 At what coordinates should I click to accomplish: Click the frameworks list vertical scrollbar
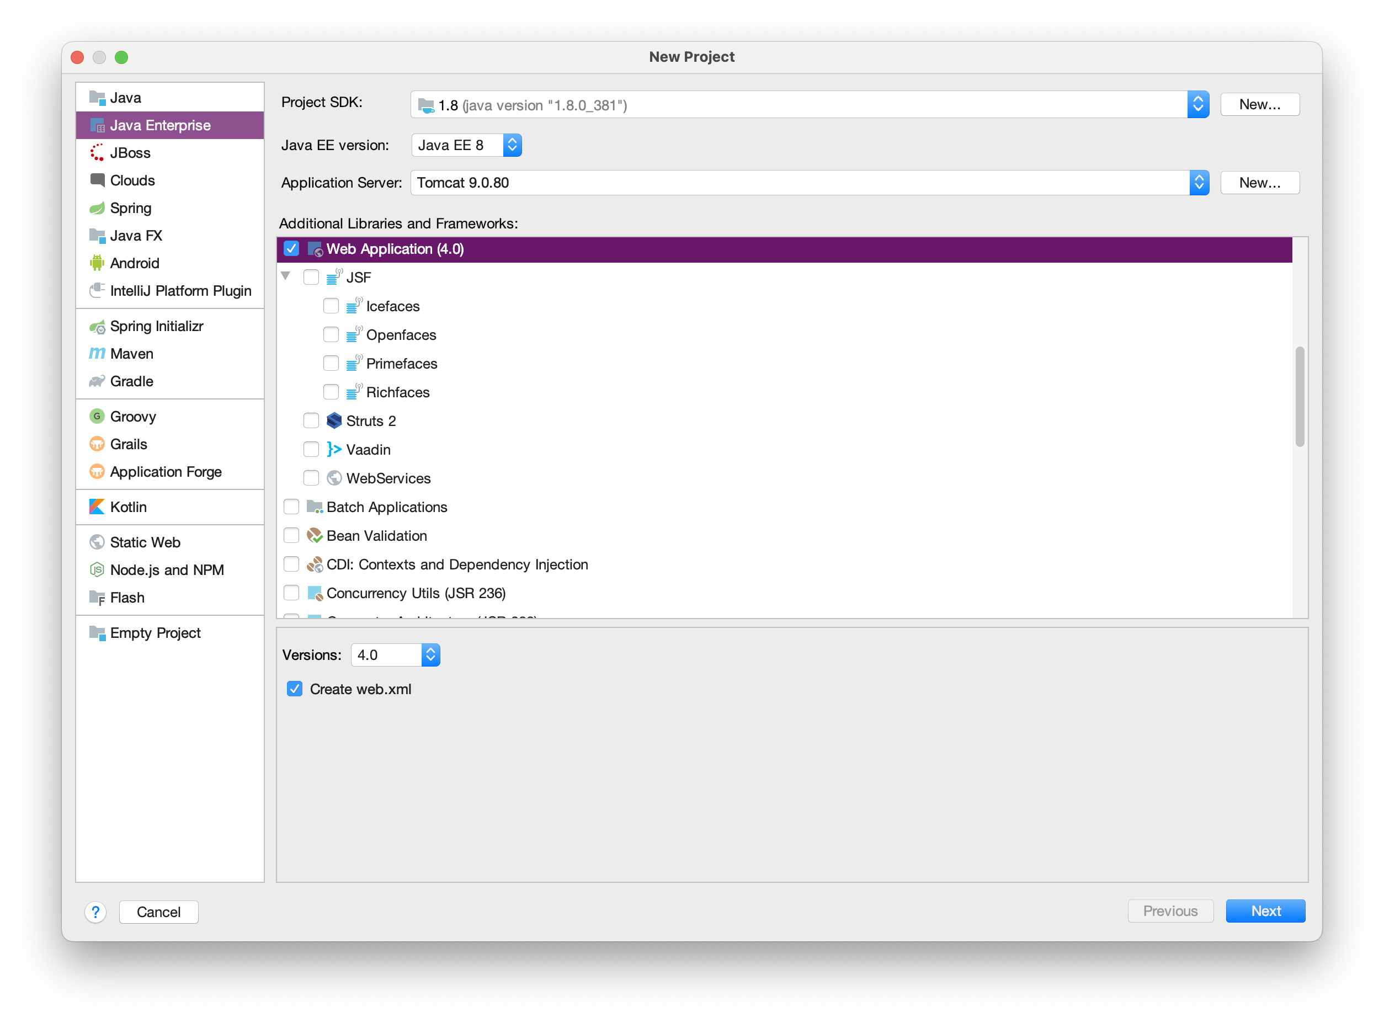(1299, 396)
